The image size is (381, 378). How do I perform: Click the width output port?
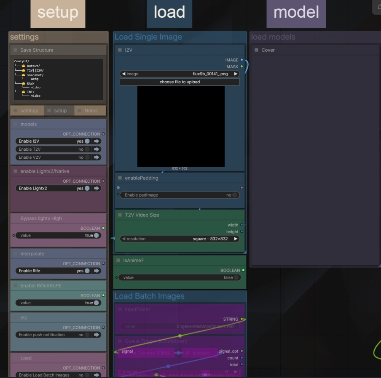coord(241,225)
